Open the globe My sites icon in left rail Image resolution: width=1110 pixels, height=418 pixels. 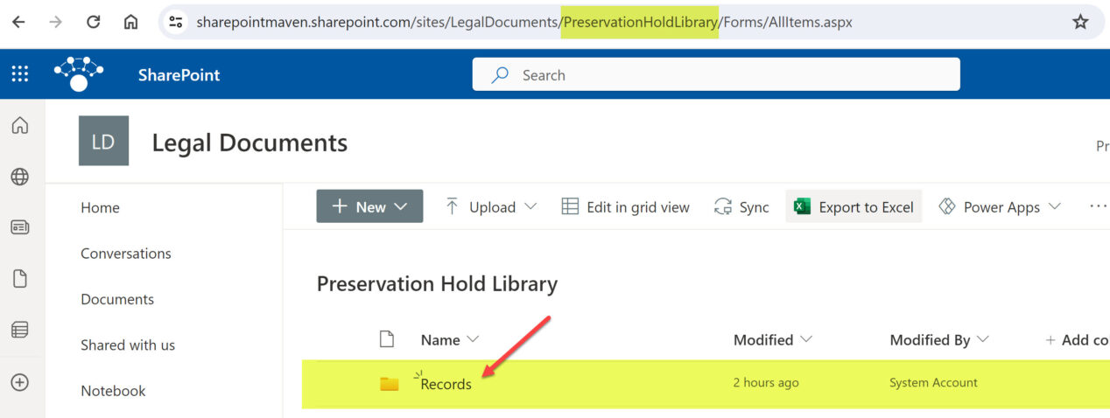click(19, 177)
